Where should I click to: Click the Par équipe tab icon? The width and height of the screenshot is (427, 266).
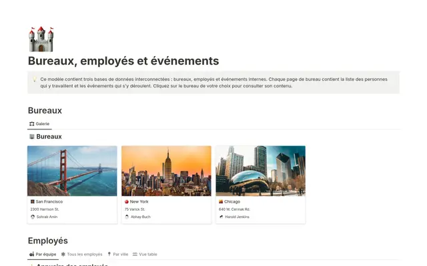[x=32, y=254]
